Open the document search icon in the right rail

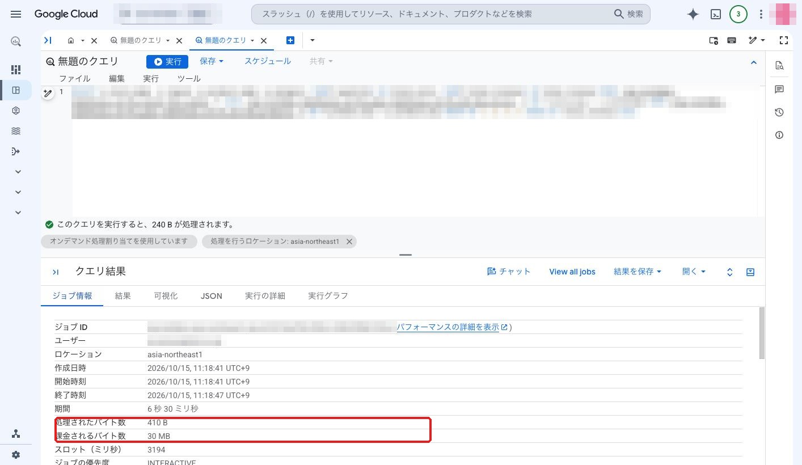point(779,66)
